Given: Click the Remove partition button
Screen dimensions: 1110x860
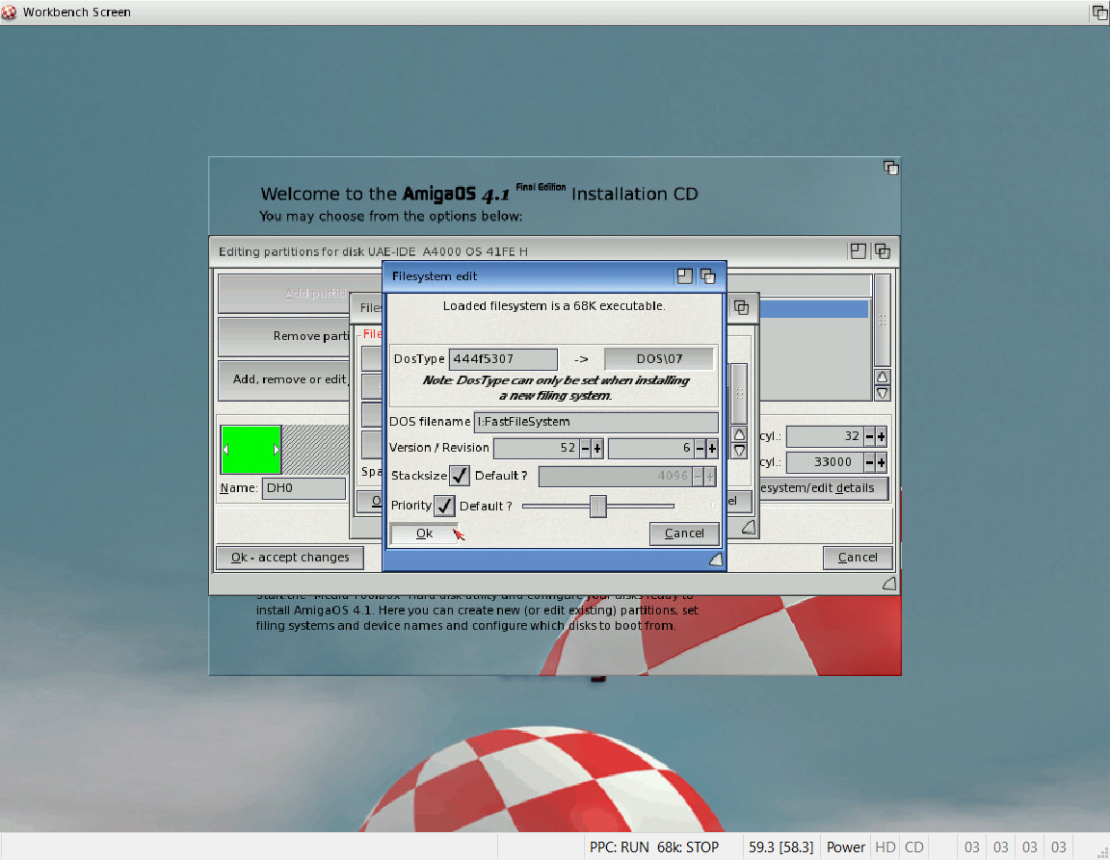Looking at the screenshot, I should coord(284,336).
